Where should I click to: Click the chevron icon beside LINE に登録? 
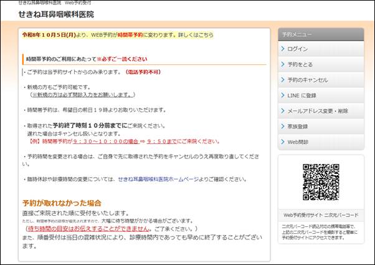pyautogui.click(x=283, y=95)
